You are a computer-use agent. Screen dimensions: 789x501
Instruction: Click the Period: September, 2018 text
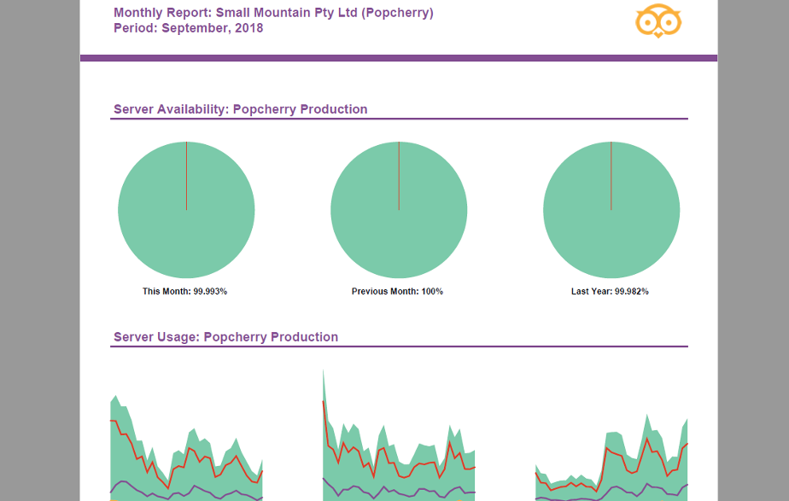pos(189,27)
